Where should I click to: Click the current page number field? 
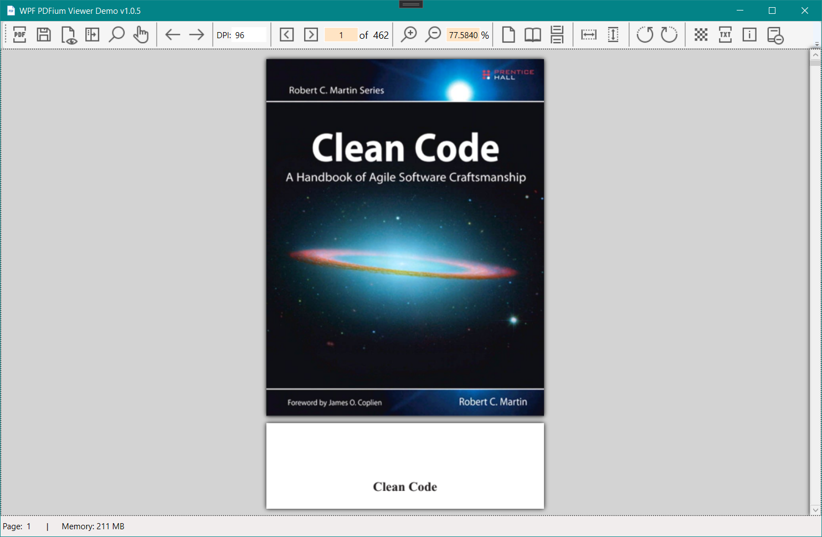click(x=341, y=35)
